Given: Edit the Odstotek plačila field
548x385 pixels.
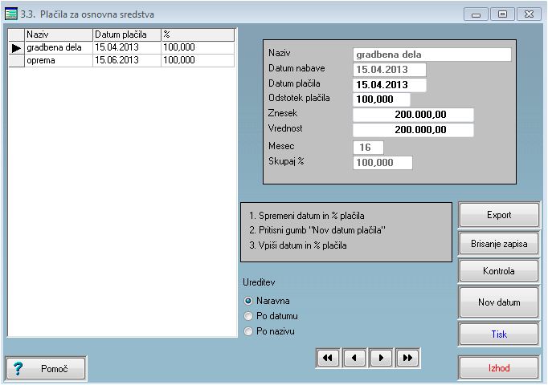Looking at the screenshot, I should pos(381,99).
